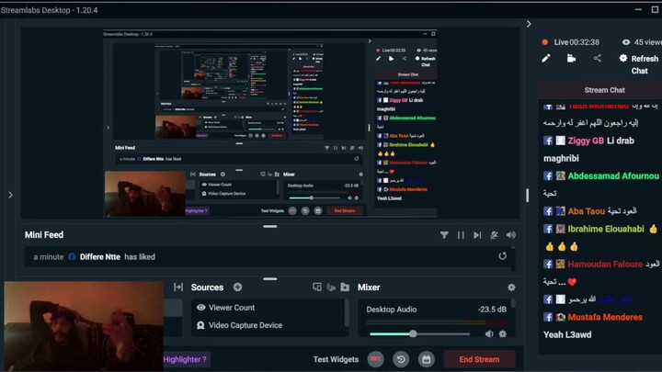The width and height of the screenshot is (662, 372).
Task: Open Desktop Audio settings gear
Action: pyautogui.click(x=502, y=333)
